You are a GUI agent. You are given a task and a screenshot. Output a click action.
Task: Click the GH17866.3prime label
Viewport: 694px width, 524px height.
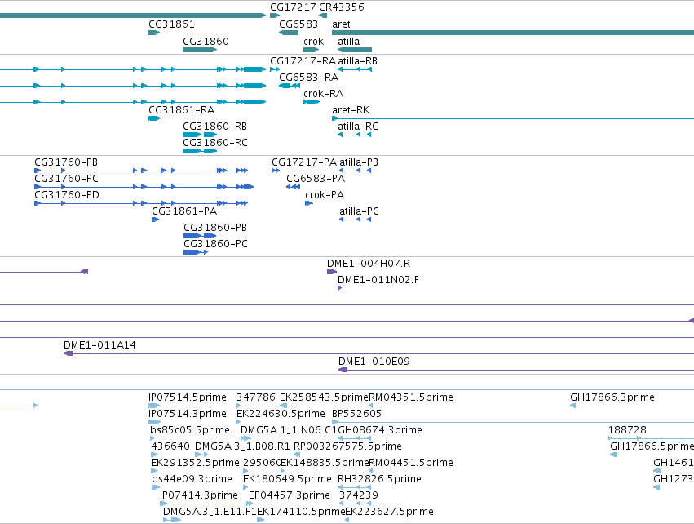pyautogui.click(x=612, y=397)
